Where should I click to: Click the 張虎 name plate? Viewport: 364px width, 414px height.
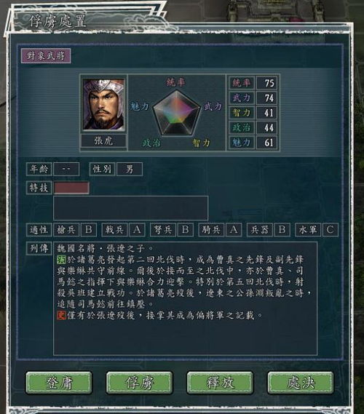tap(103, 140)
